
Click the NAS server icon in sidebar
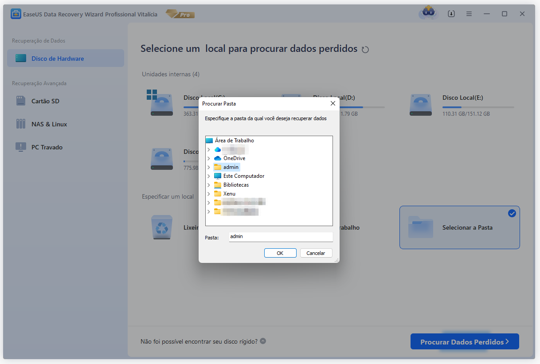pyautogui.click(x=21, y=124)
